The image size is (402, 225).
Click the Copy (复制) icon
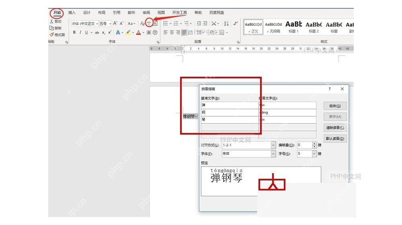tap(51, 28)
